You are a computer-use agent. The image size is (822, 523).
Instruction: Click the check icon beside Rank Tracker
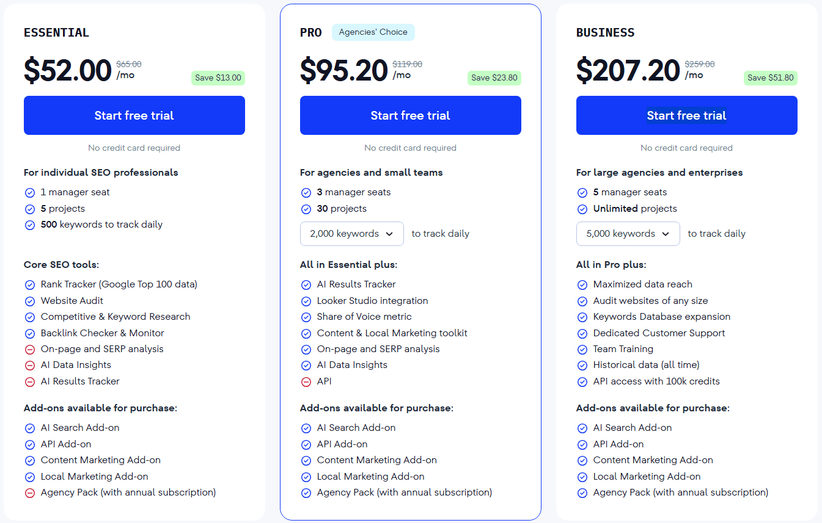point(30,284)
